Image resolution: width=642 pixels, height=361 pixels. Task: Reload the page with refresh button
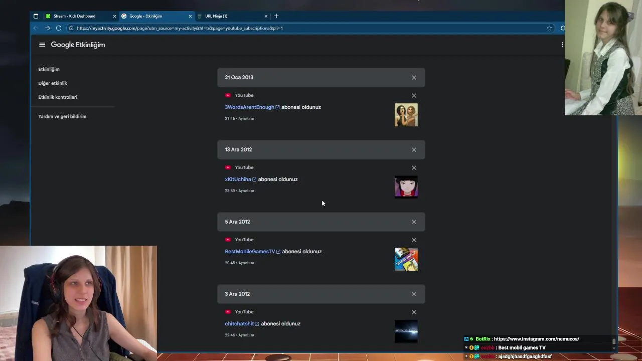click(x=59, y=28)
